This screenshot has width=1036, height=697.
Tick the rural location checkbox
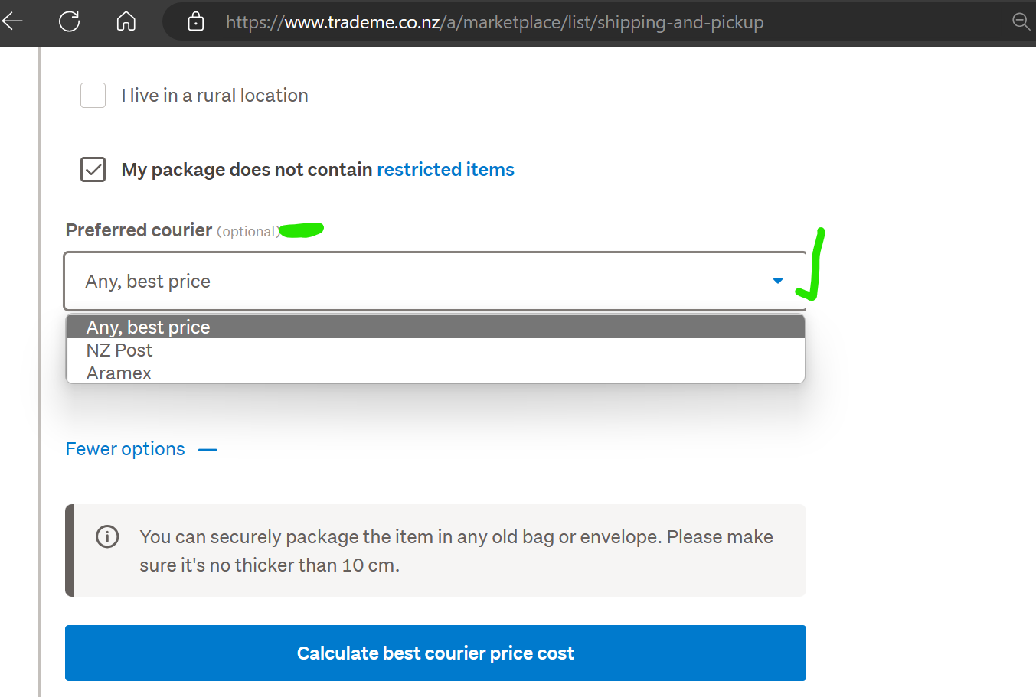(x=93, y=96)
